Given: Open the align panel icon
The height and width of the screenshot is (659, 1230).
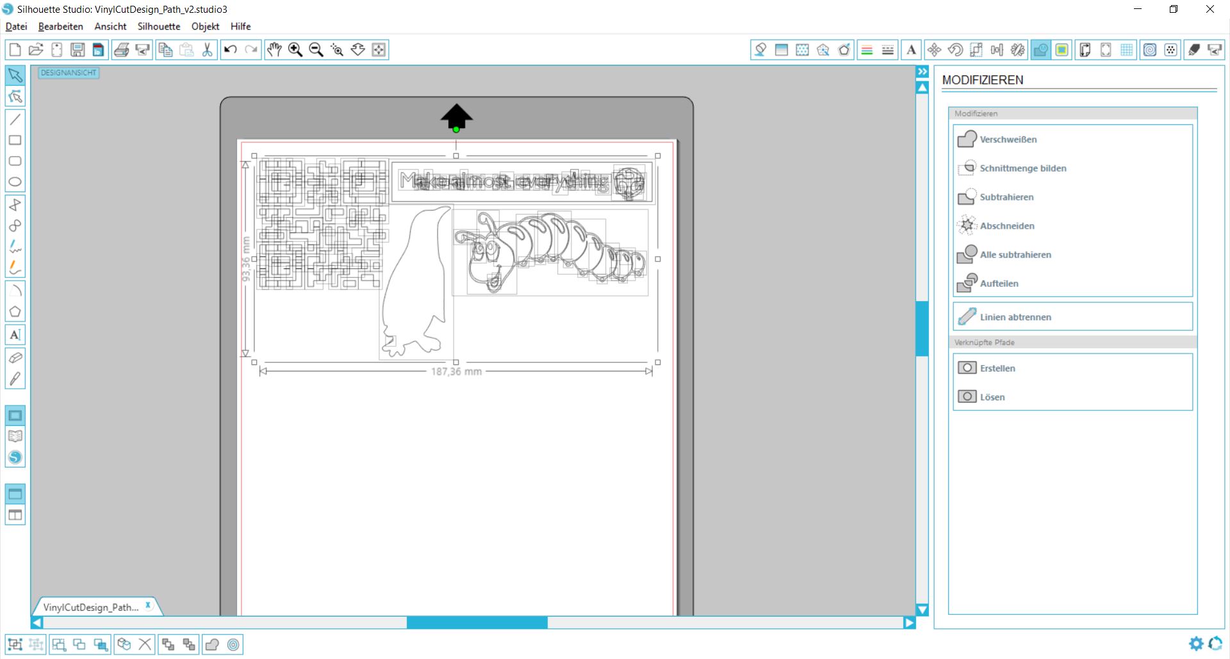Looking at the screenshot, I should 997,50.
